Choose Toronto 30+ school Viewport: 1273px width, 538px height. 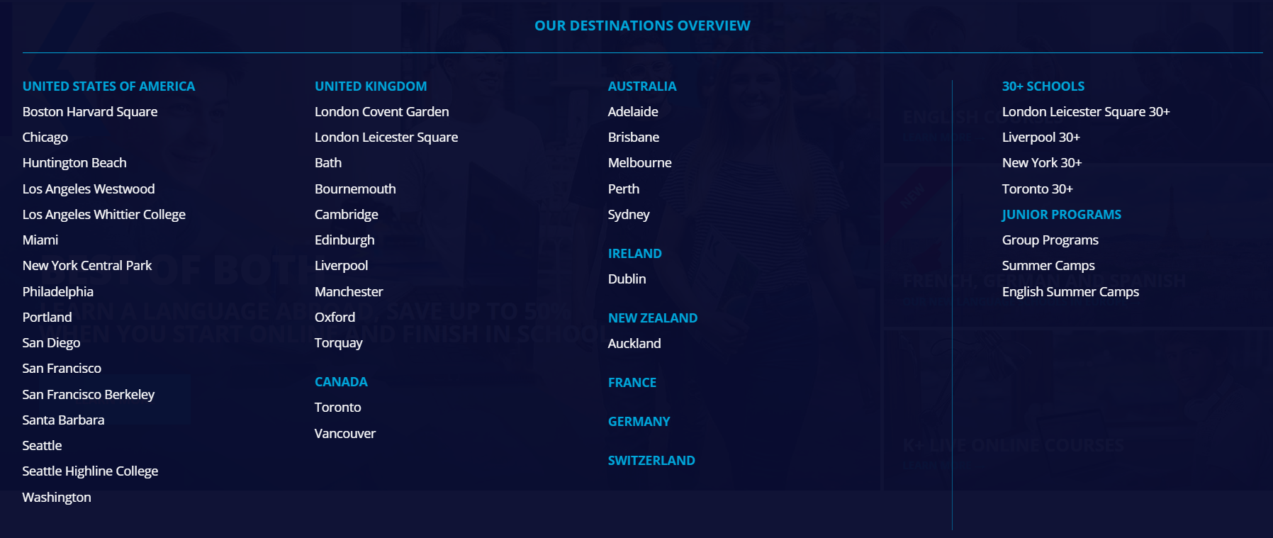(1038, 189)
